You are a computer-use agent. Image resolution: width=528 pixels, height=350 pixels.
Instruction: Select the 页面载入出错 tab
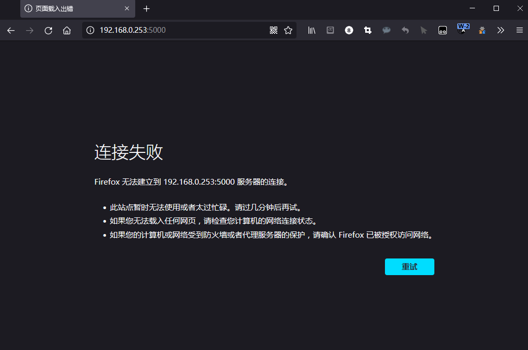click(78, 9)
